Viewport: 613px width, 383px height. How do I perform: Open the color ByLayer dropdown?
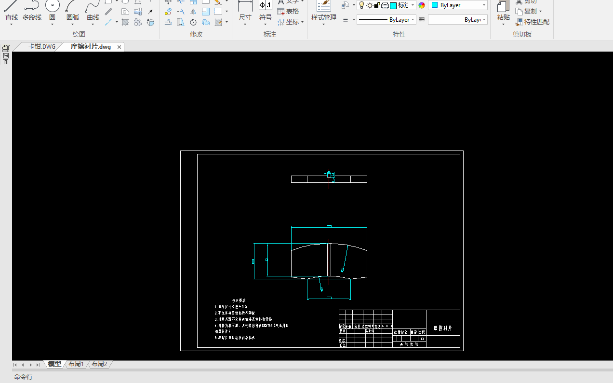coord(458,5)
